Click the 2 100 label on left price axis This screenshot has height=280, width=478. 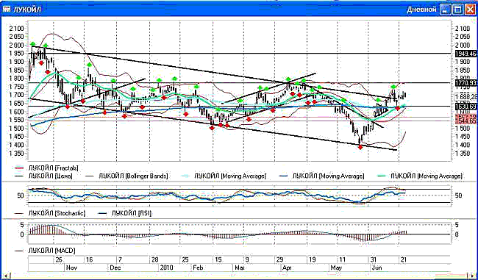pyautogui.click(x=16, y=29)
